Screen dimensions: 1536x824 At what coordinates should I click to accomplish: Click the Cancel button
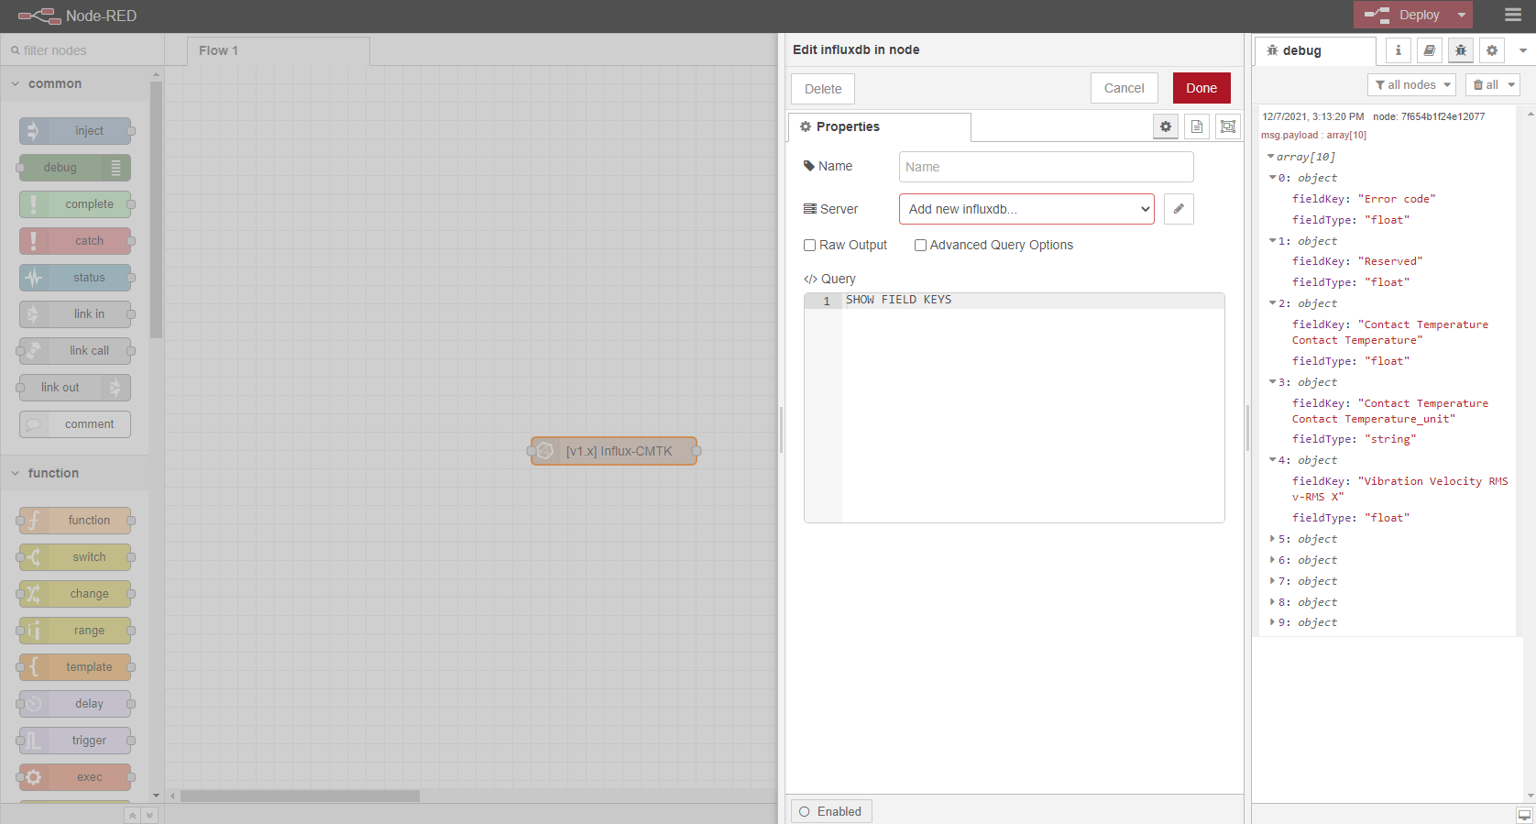pyautogui.click(x=1124, y=88)
